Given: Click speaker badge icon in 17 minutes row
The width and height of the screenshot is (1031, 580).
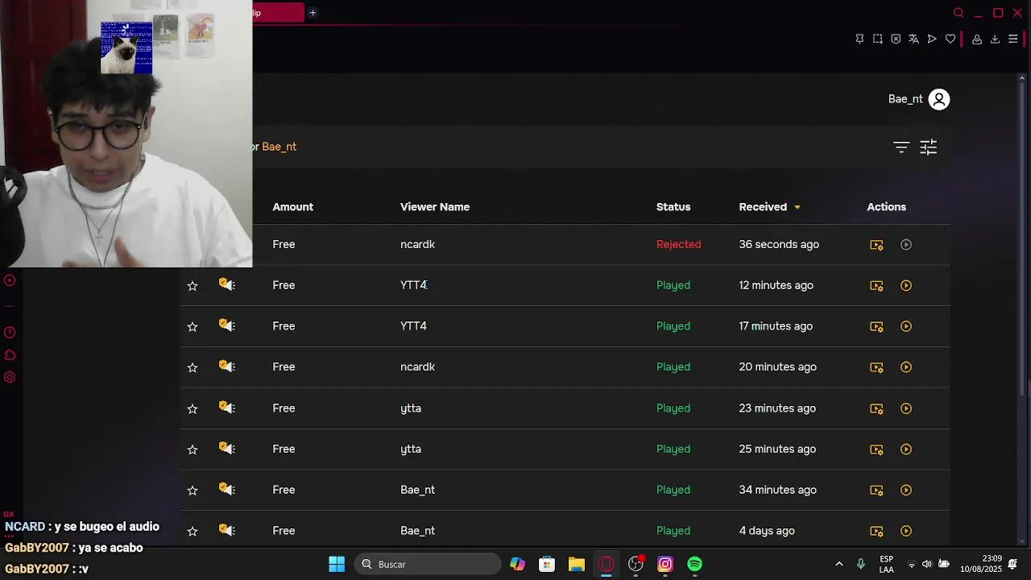Looking at the screenshot, I should 227,325.
